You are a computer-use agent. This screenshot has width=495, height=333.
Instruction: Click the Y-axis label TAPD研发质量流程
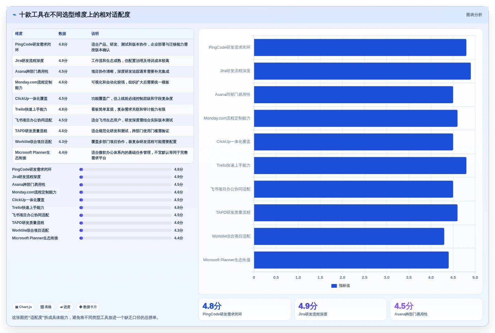233,213
